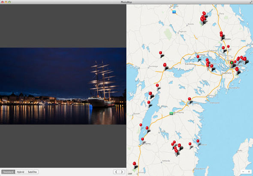The image size is (253, 176).
Task: Click the blue 70 road shield
Action: (174, 12)
